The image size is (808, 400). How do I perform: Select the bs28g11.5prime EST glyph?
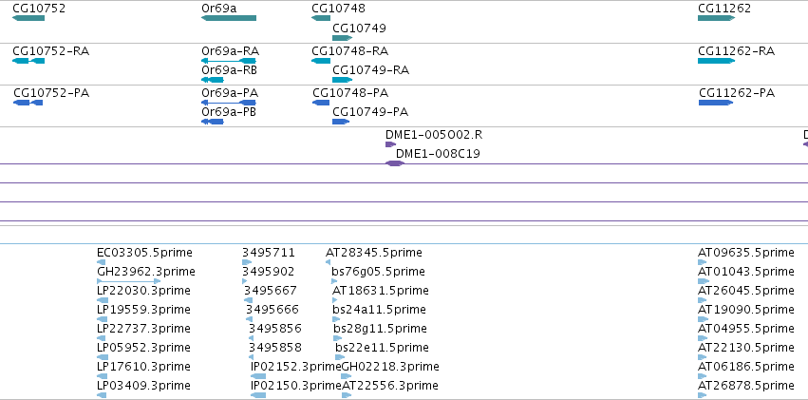coord(337,338)
